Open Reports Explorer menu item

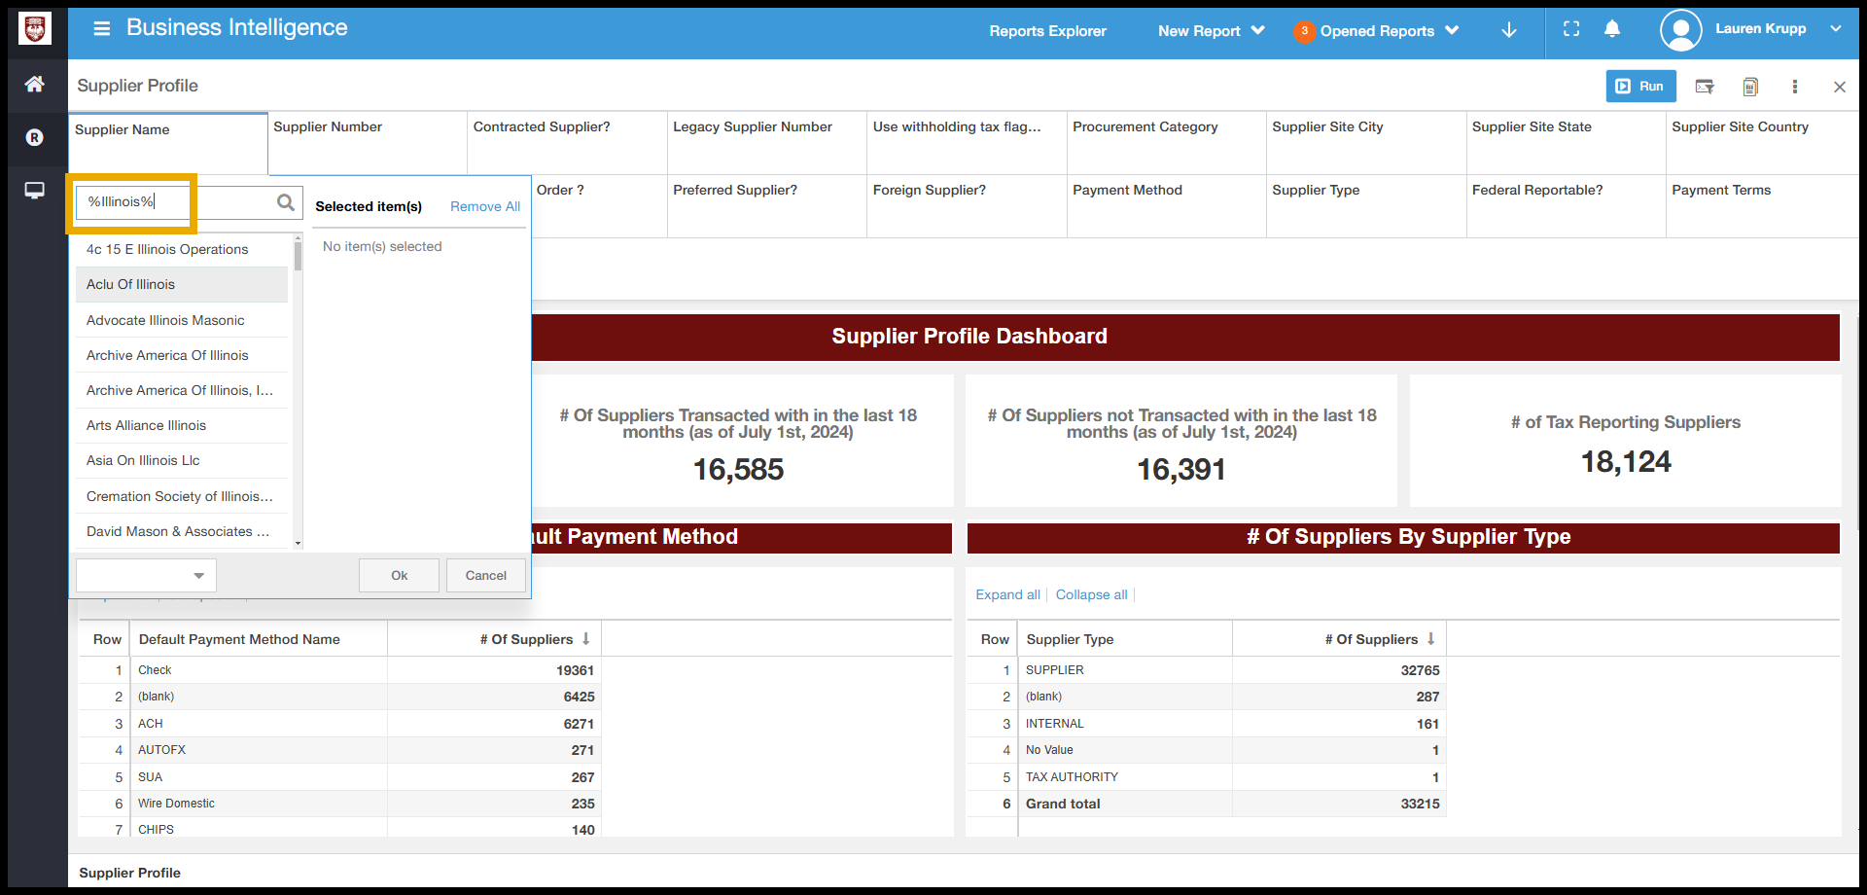(1047, 31)
